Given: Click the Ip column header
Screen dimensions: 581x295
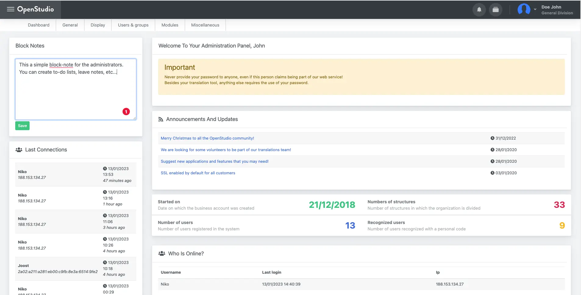Looking at the screenshot, I should click(x=438, y=272).
